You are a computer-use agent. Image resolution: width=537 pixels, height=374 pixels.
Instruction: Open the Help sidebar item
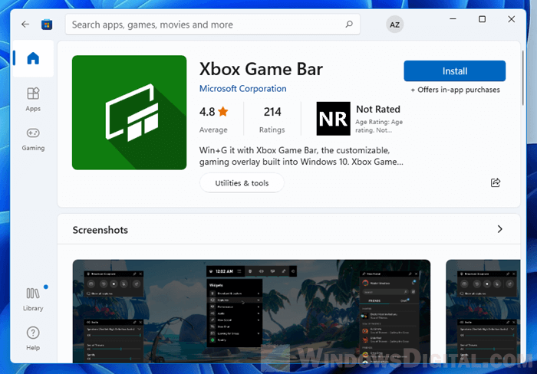33,339
